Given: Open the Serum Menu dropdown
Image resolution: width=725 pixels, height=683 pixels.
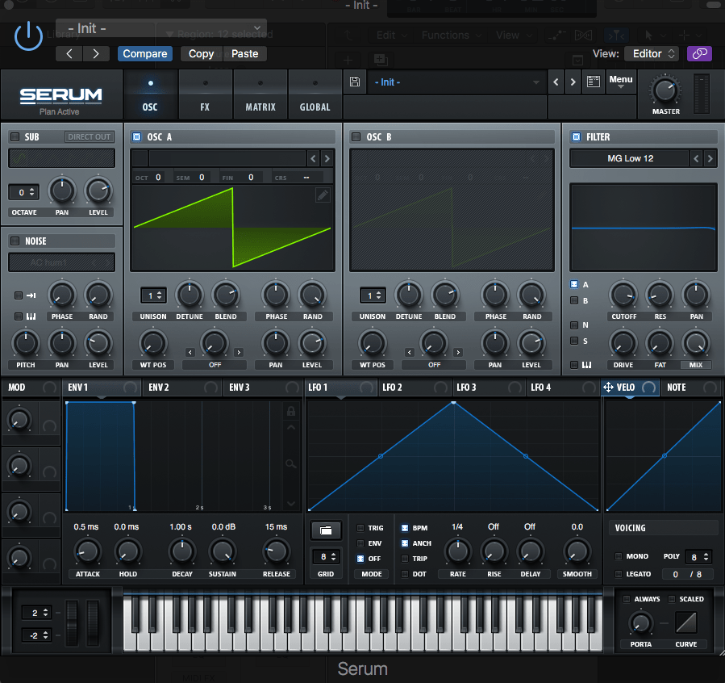Looking at the screenshot, I should click(620, 82).
